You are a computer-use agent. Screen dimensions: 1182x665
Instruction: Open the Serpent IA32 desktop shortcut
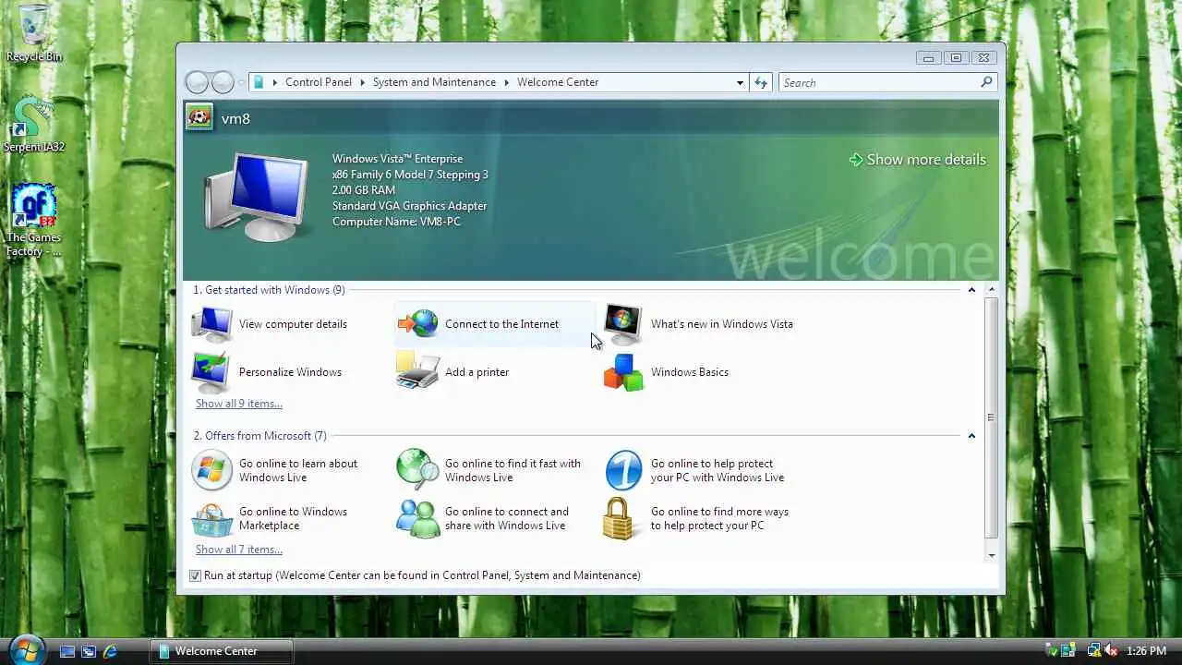click(x=34, y=122)
